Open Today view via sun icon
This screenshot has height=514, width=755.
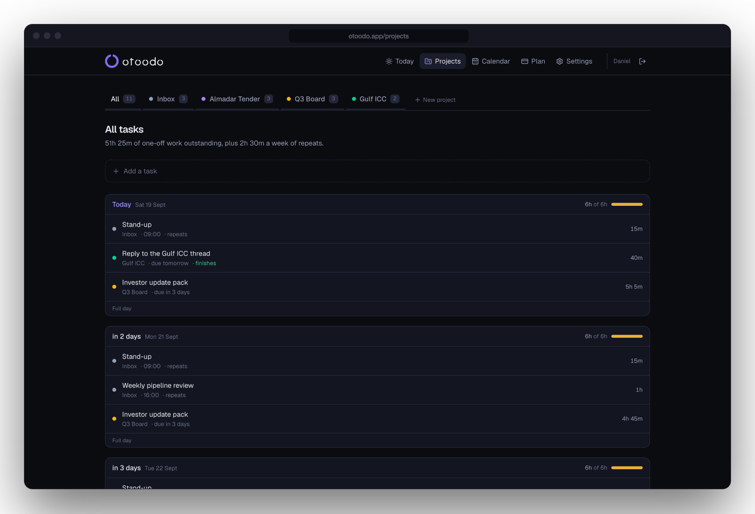pos(389,61)
